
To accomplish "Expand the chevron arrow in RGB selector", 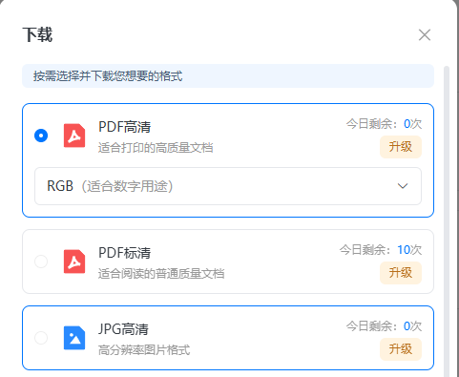I will click(403, 186).
